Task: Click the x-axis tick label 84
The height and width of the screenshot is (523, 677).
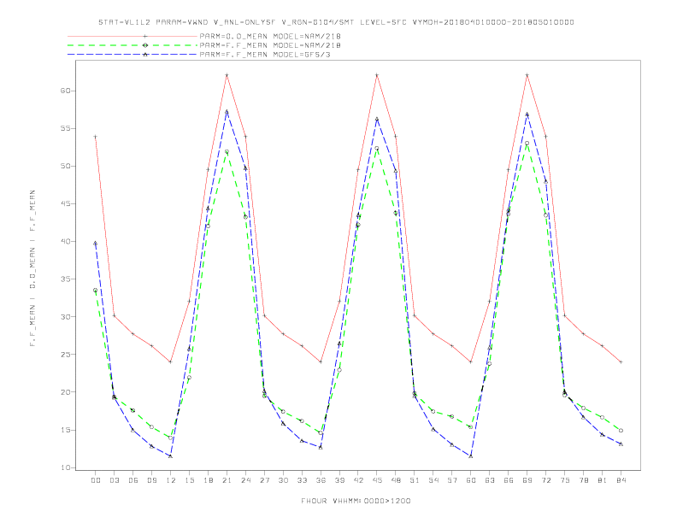Action: pyautogui.click(x=621, y=481)
